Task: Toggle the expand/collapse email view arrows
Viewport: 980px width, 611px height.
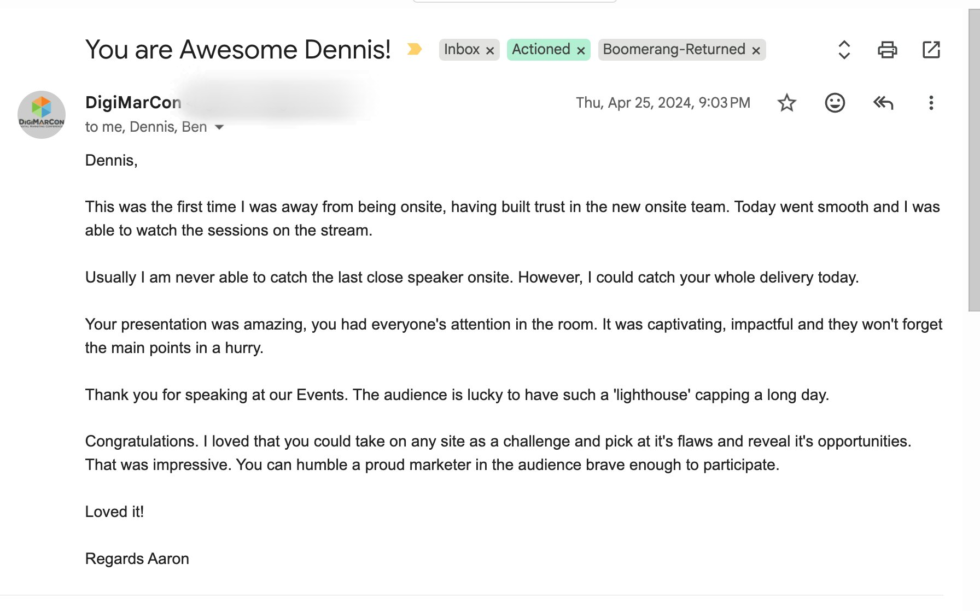Action: pos(844,50)
